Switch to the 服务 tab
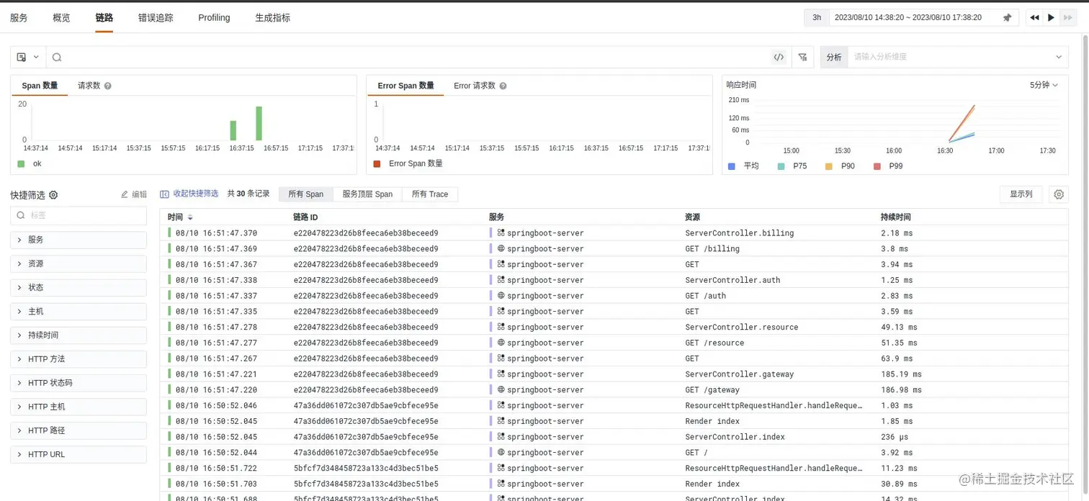This screenshot has width=1089, height=501. click(x=19, y=17)
